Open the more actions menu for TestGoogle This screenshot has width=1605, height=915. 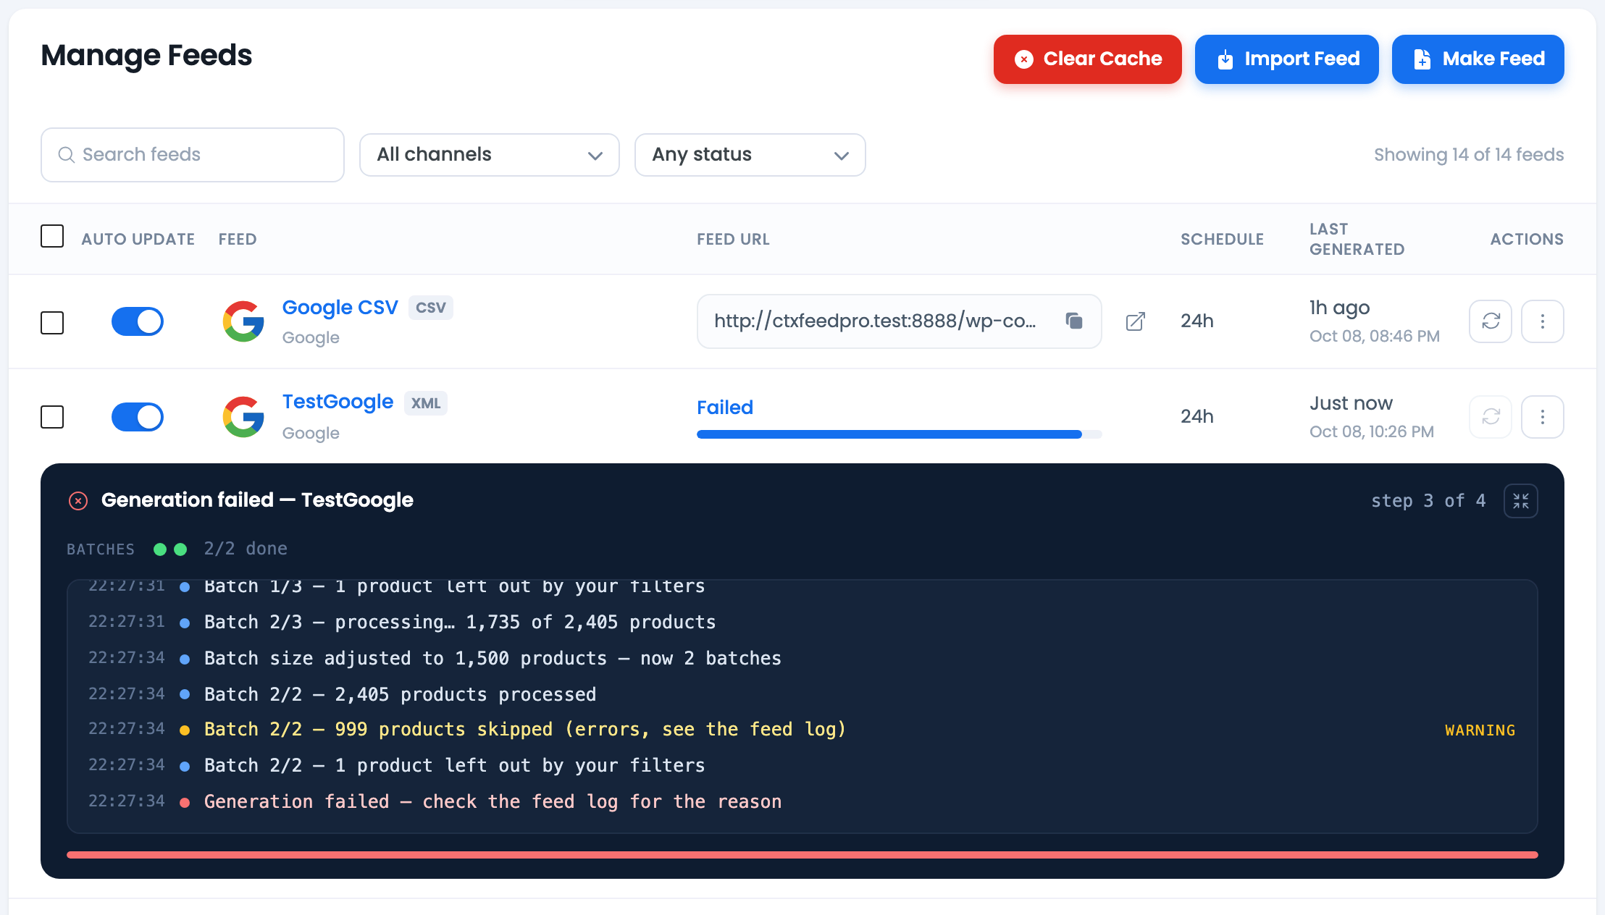1543,417
